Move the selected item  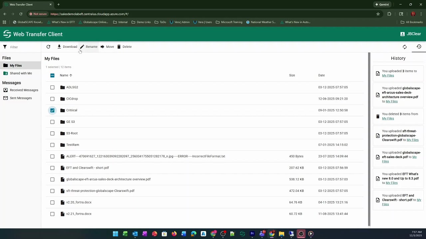click(107, 47)
